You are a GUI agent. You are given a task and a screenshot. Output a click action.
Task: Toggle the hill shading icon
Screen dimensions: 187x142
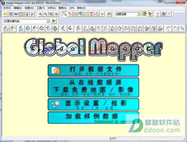point(145,14)
